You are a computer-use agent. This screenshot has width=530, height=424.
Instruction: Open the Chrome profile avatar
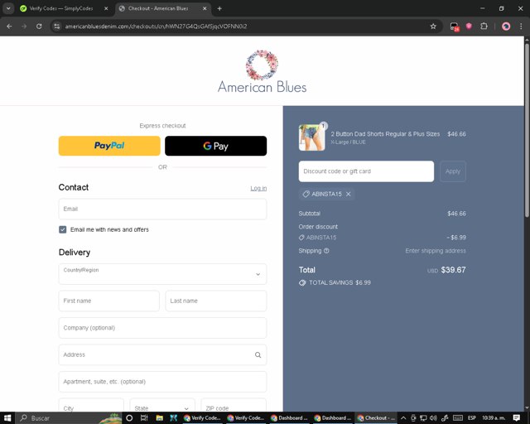506,26
